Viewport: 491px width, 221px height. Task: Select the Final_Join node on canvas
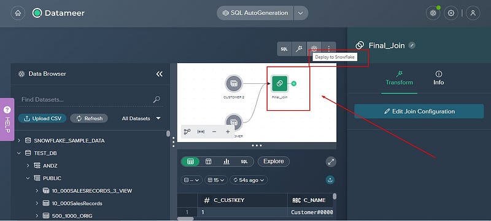pos(279,83)
